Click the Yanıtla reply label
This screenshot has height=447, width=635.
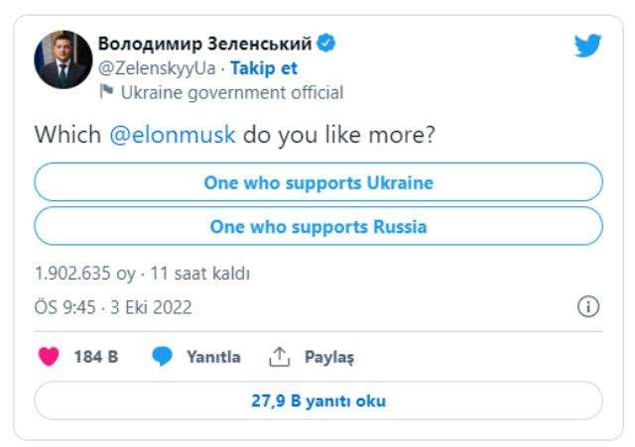214,357
